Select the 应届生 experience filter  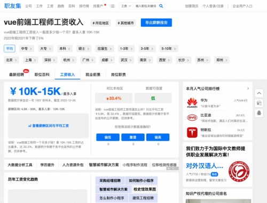click(105, 49)
